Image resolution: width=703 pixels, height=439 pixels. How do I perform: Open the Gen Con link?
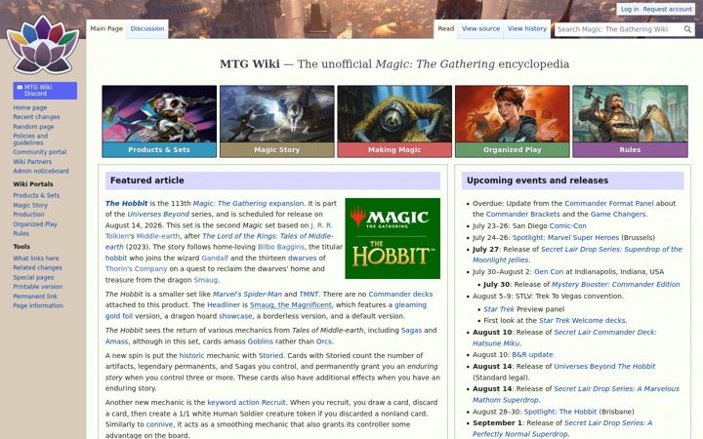pos(549,272)
